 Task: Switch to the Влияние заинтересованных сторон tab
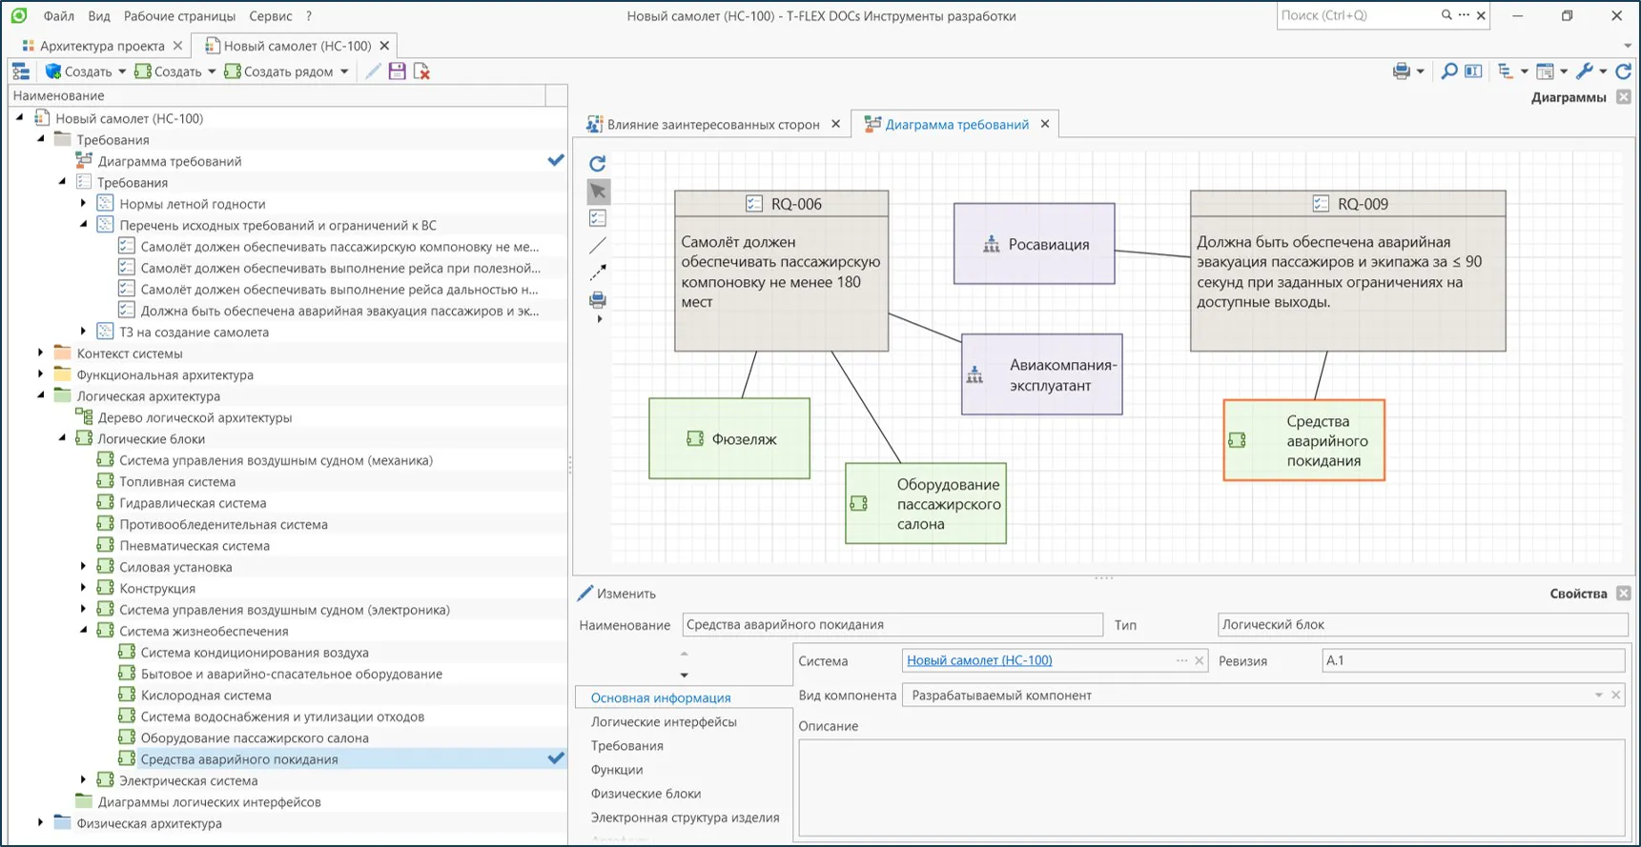[x=713, y=125]
